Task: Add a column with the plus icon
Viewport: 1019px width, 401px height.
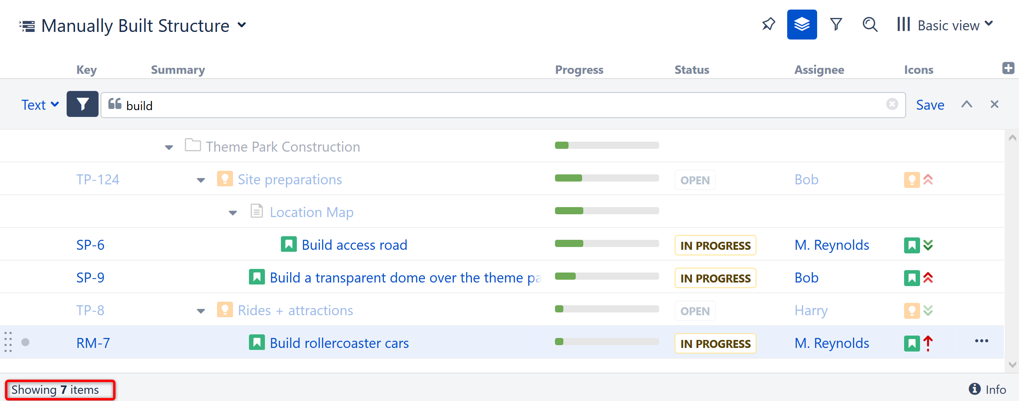Action: pyautogui.click(x=1008, y=68)
